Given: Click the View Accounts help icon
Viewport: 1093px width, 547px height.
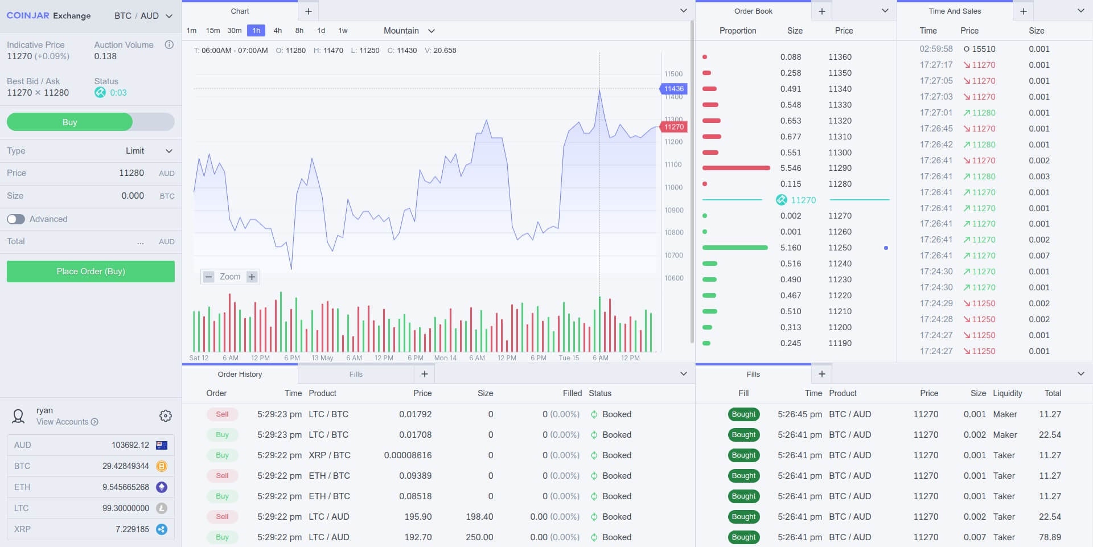Looking at the screenshot, I should pyautogui.click(x=94, y=422).
